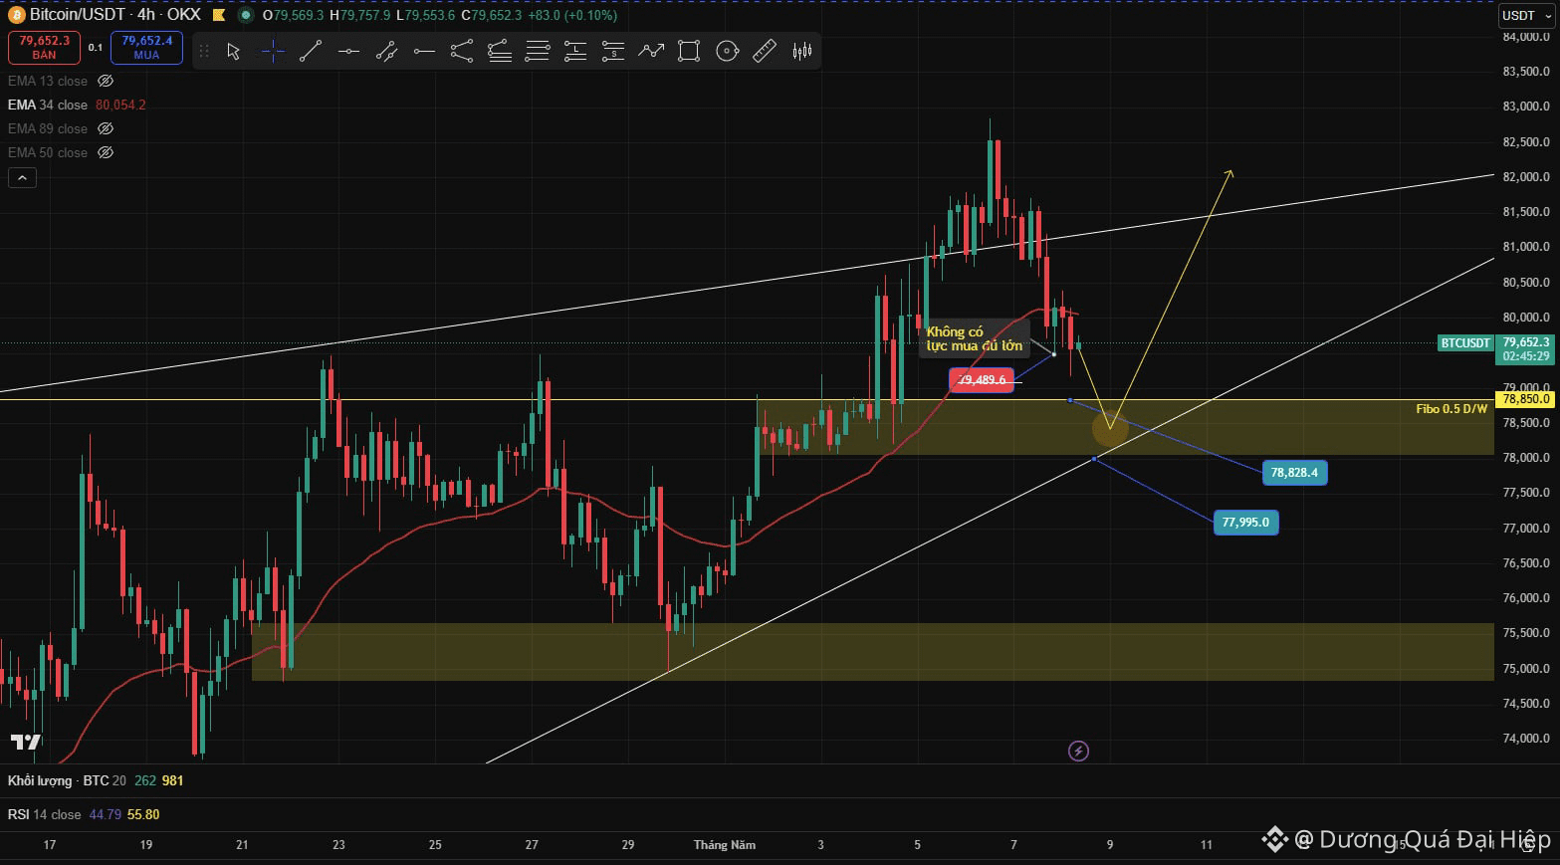Click the RSI value 55.80
The width and height of the screenshot is (1560, 865).
coord(143,814)
